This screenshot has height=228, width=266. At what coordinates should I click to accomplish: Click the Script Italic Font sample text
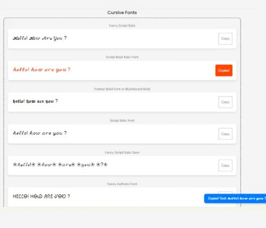point(40,133)
